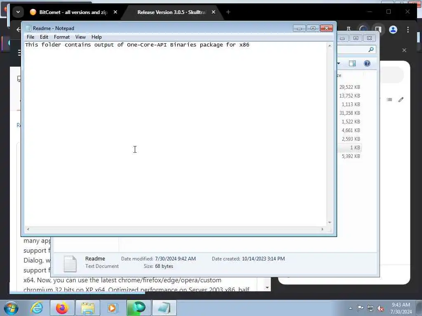
Task: Launch Internet Explorer from the taskbar
Action: [x=37, y=308]
